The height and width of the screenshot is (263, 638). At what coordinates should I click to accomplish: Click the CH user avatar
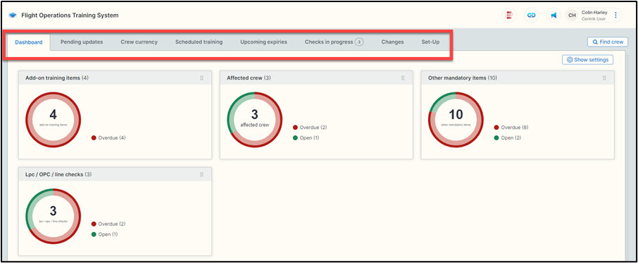pos(572,16)
